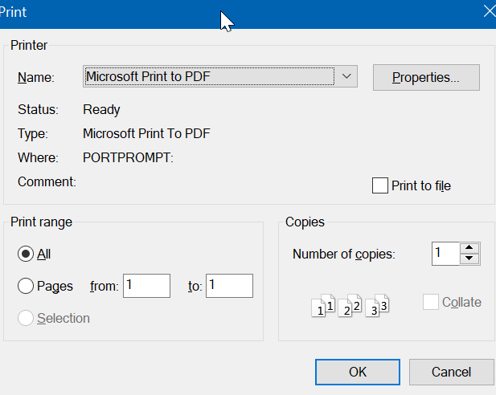Click the Microsoft Print to PDF combo box

click(x=209, y=77)
